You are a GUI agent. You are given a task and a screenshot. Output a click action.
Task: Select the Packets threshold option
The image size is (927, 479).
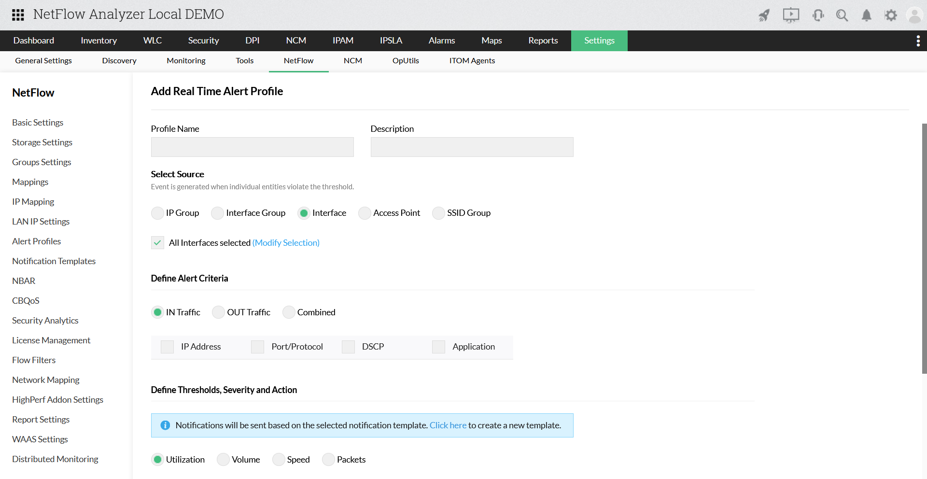328,459
